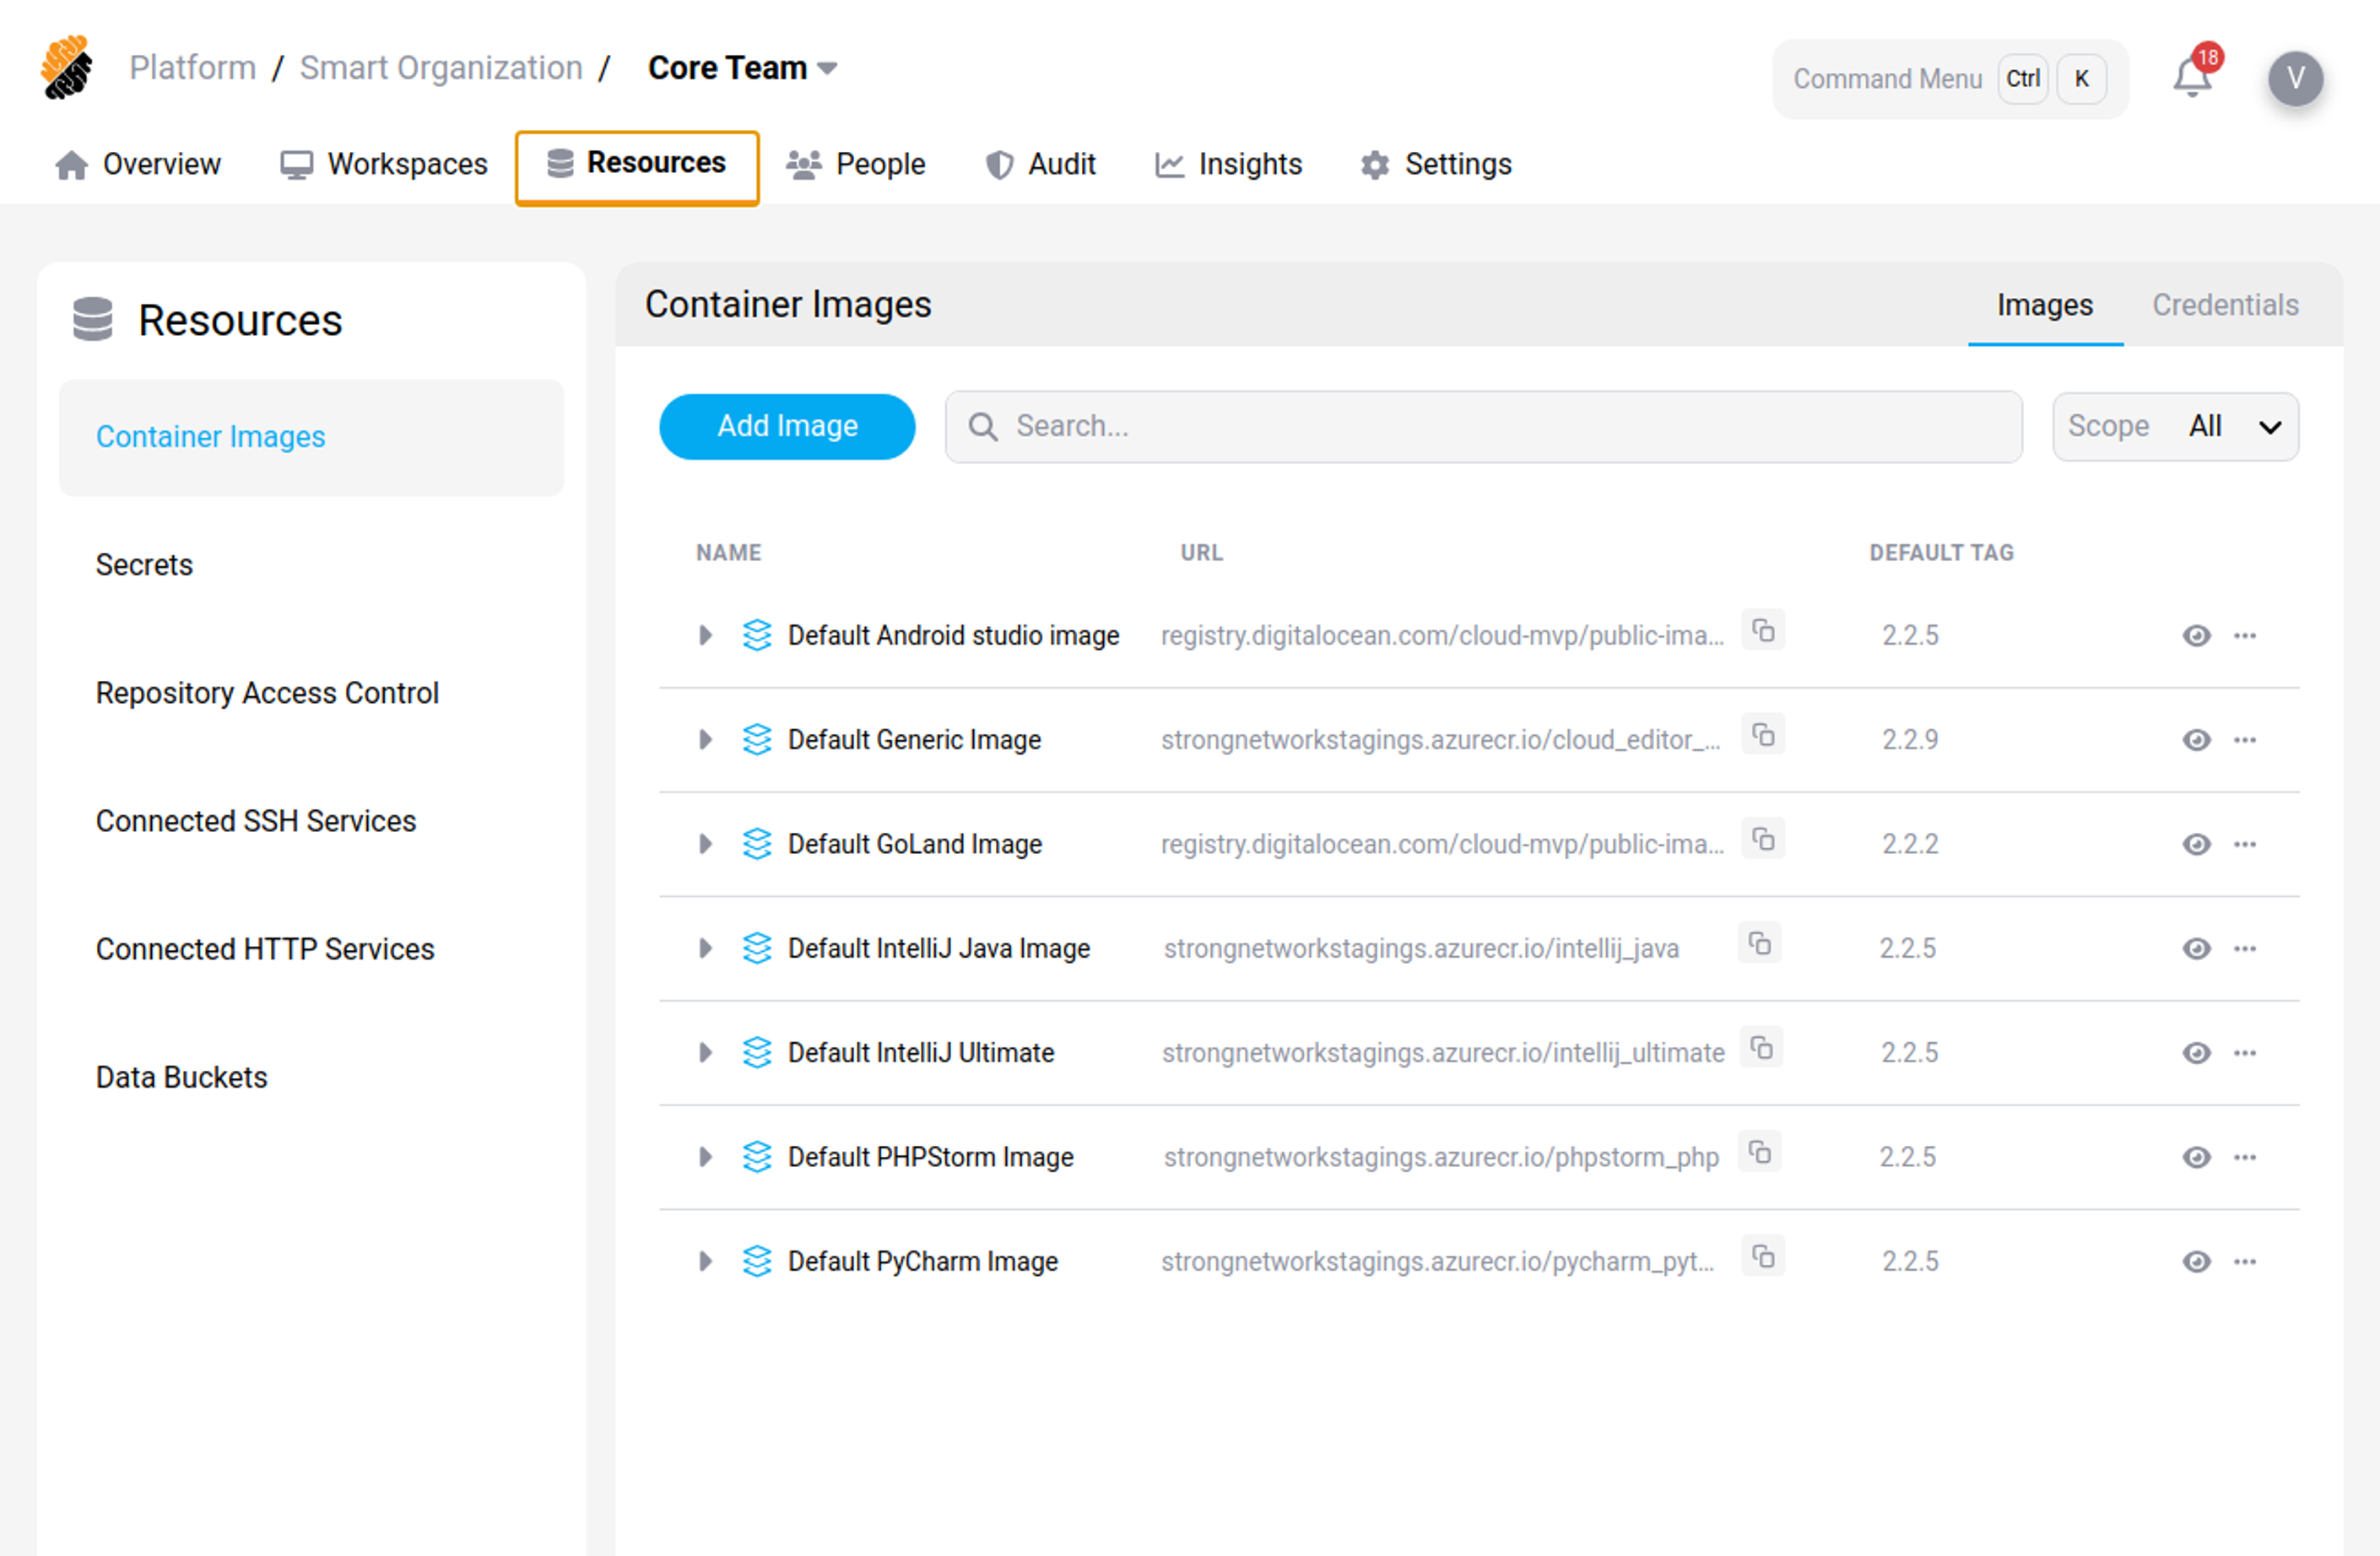Switch to the Credentials tab
The width and height of the screenshot is (2380, 1556).
[x=2225, y=305]
